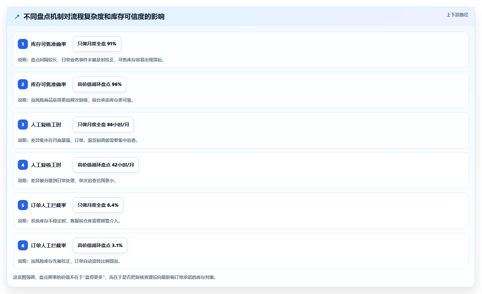Click the 只做月度全盘 91% chip

pos(97,44)
